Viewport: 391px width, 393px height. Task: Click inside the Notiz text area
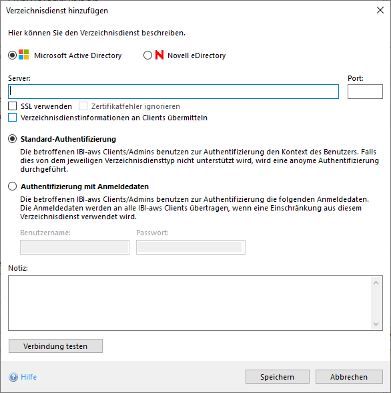[x=189, y=303]
